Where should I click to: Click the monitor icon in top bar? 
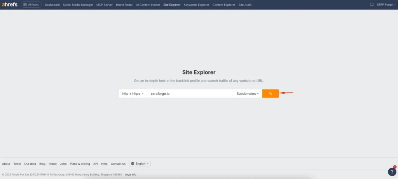pos(372,5)
